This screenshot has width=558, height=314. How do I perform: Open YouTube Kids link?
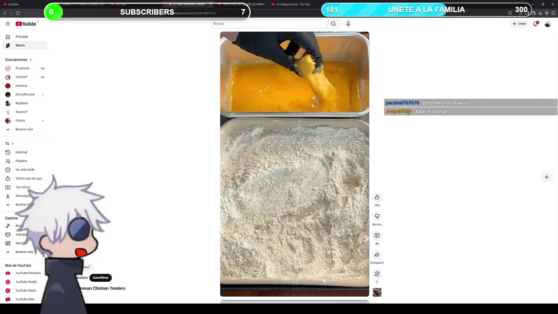[x=25, y=299]
